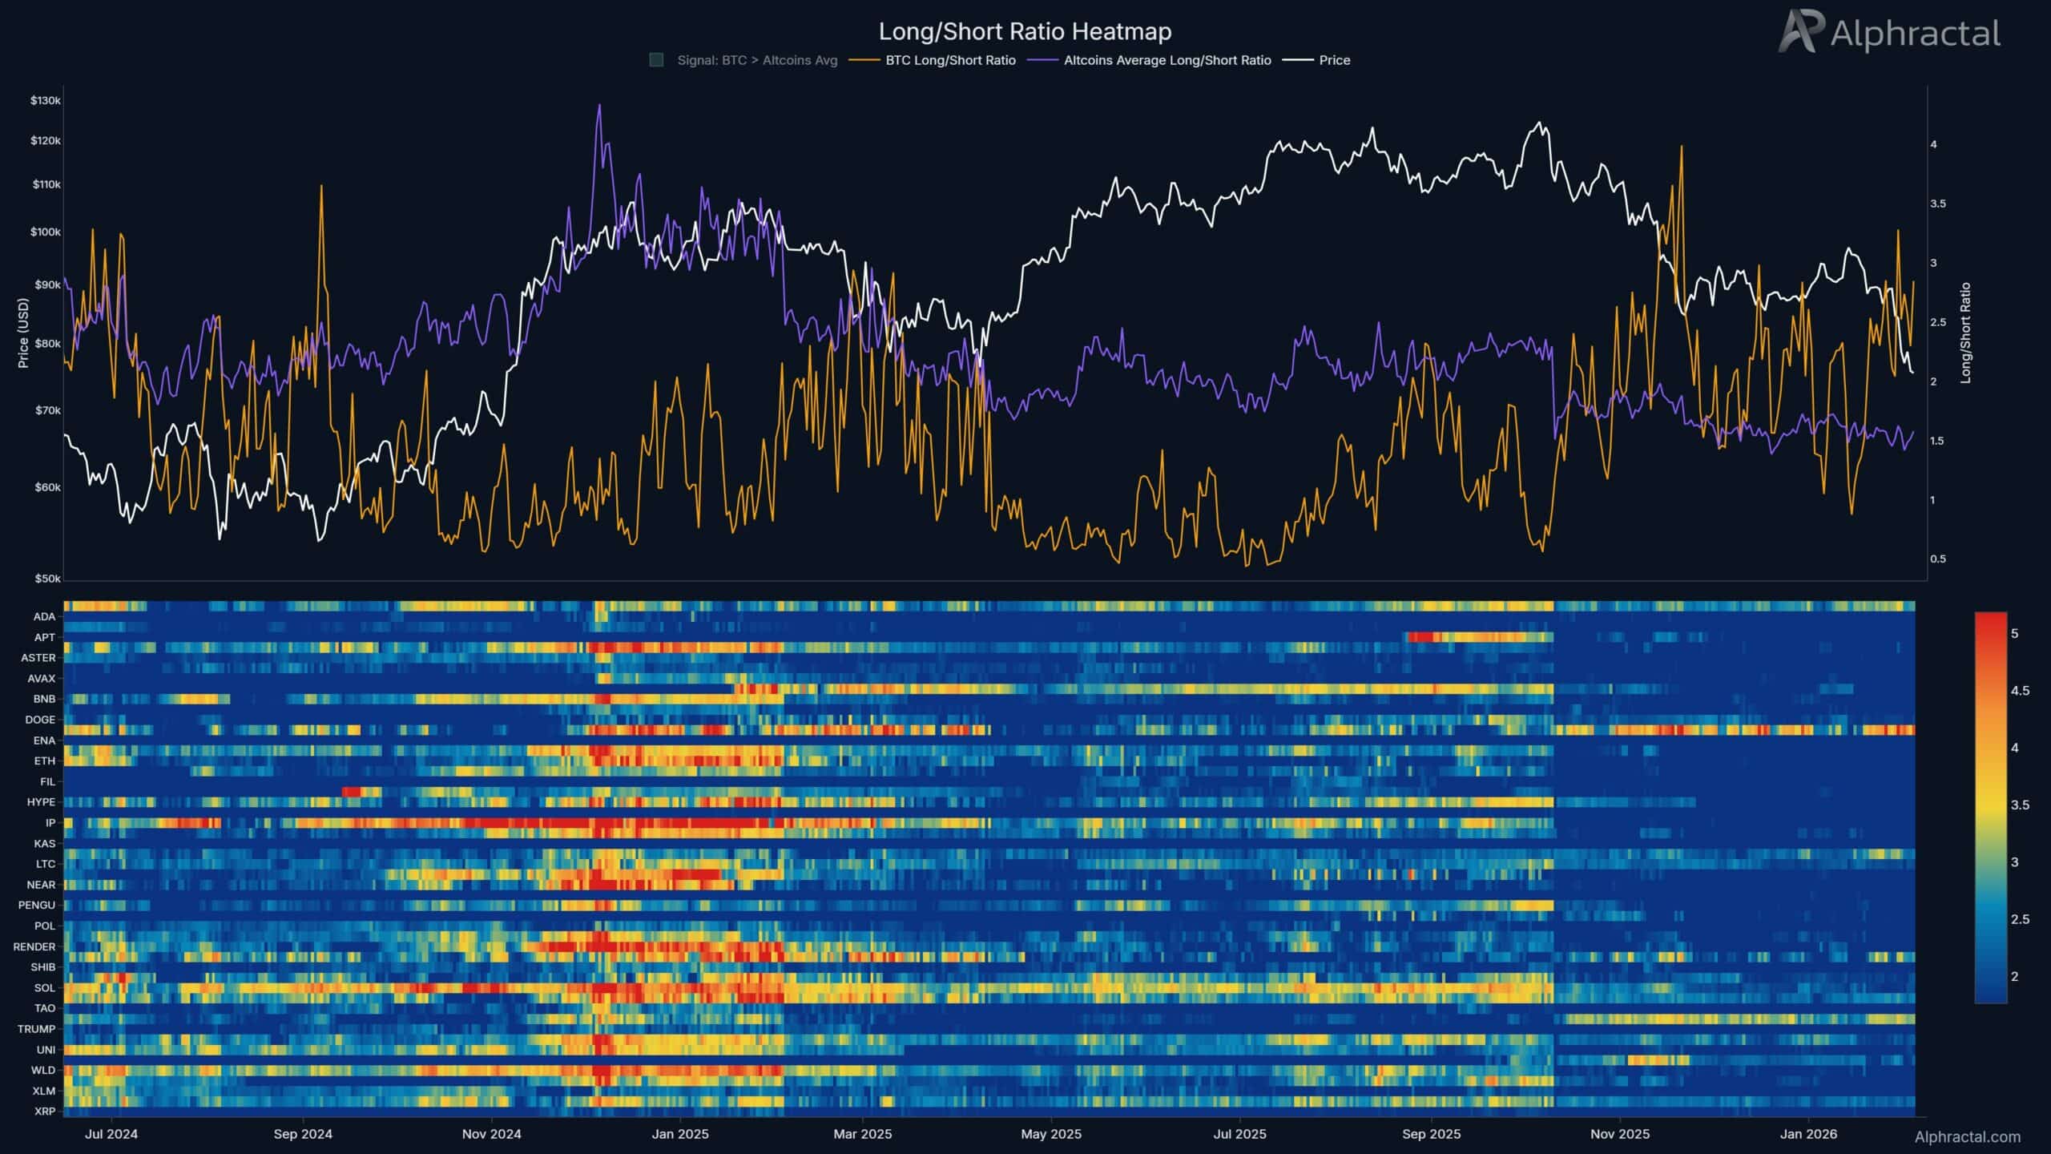Toggle the BTC Long/Short Ratio legend entry

(950, 60)
